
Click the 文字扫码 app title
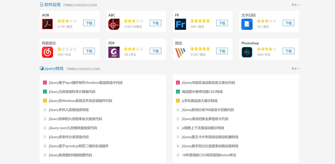click(x=248, y=15)
